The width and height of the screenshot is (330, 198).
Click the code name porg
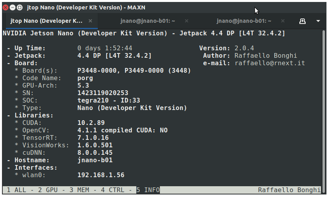(x=85, y=78)
